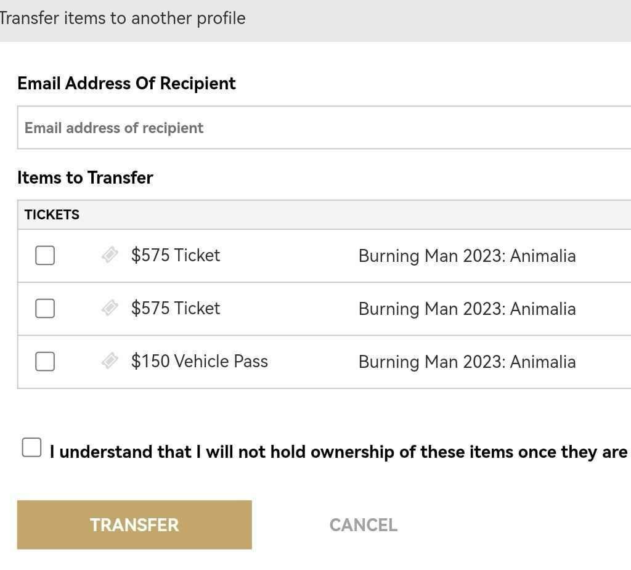Click the "Items to Transfer" heading
This screenshot has height=570, width=631.
[x=85, y=177]
